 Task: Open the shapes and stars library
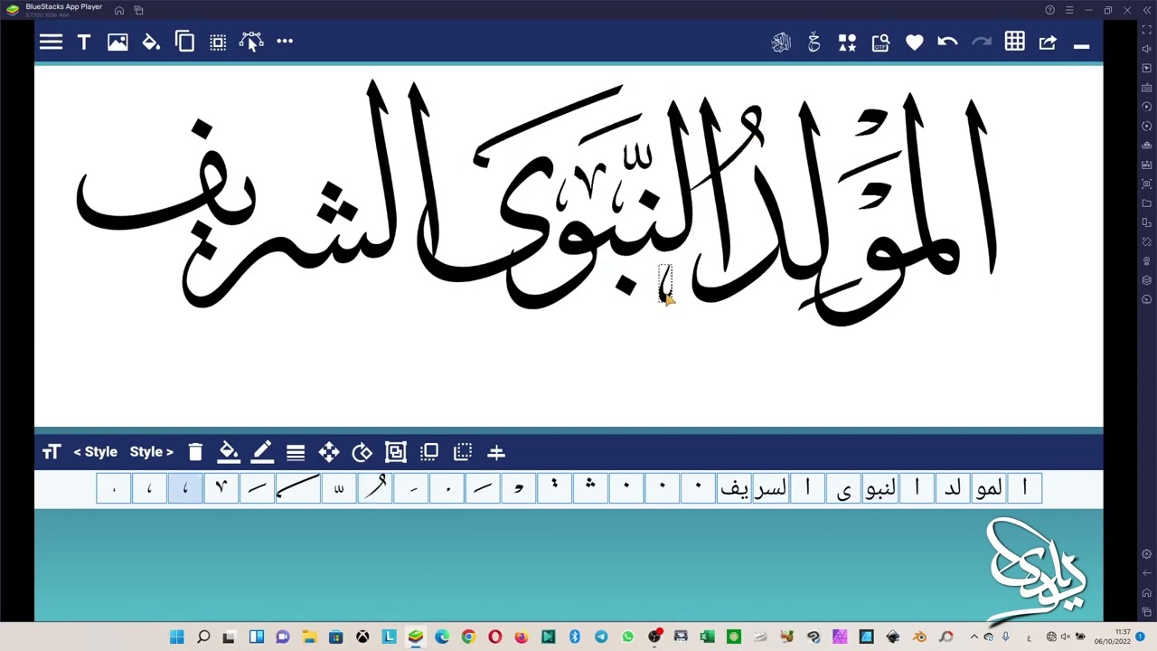847,42
